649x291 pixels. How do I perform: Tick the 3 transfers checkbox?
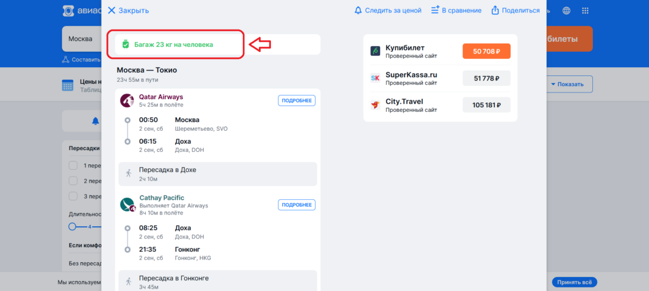coord(73,196)
